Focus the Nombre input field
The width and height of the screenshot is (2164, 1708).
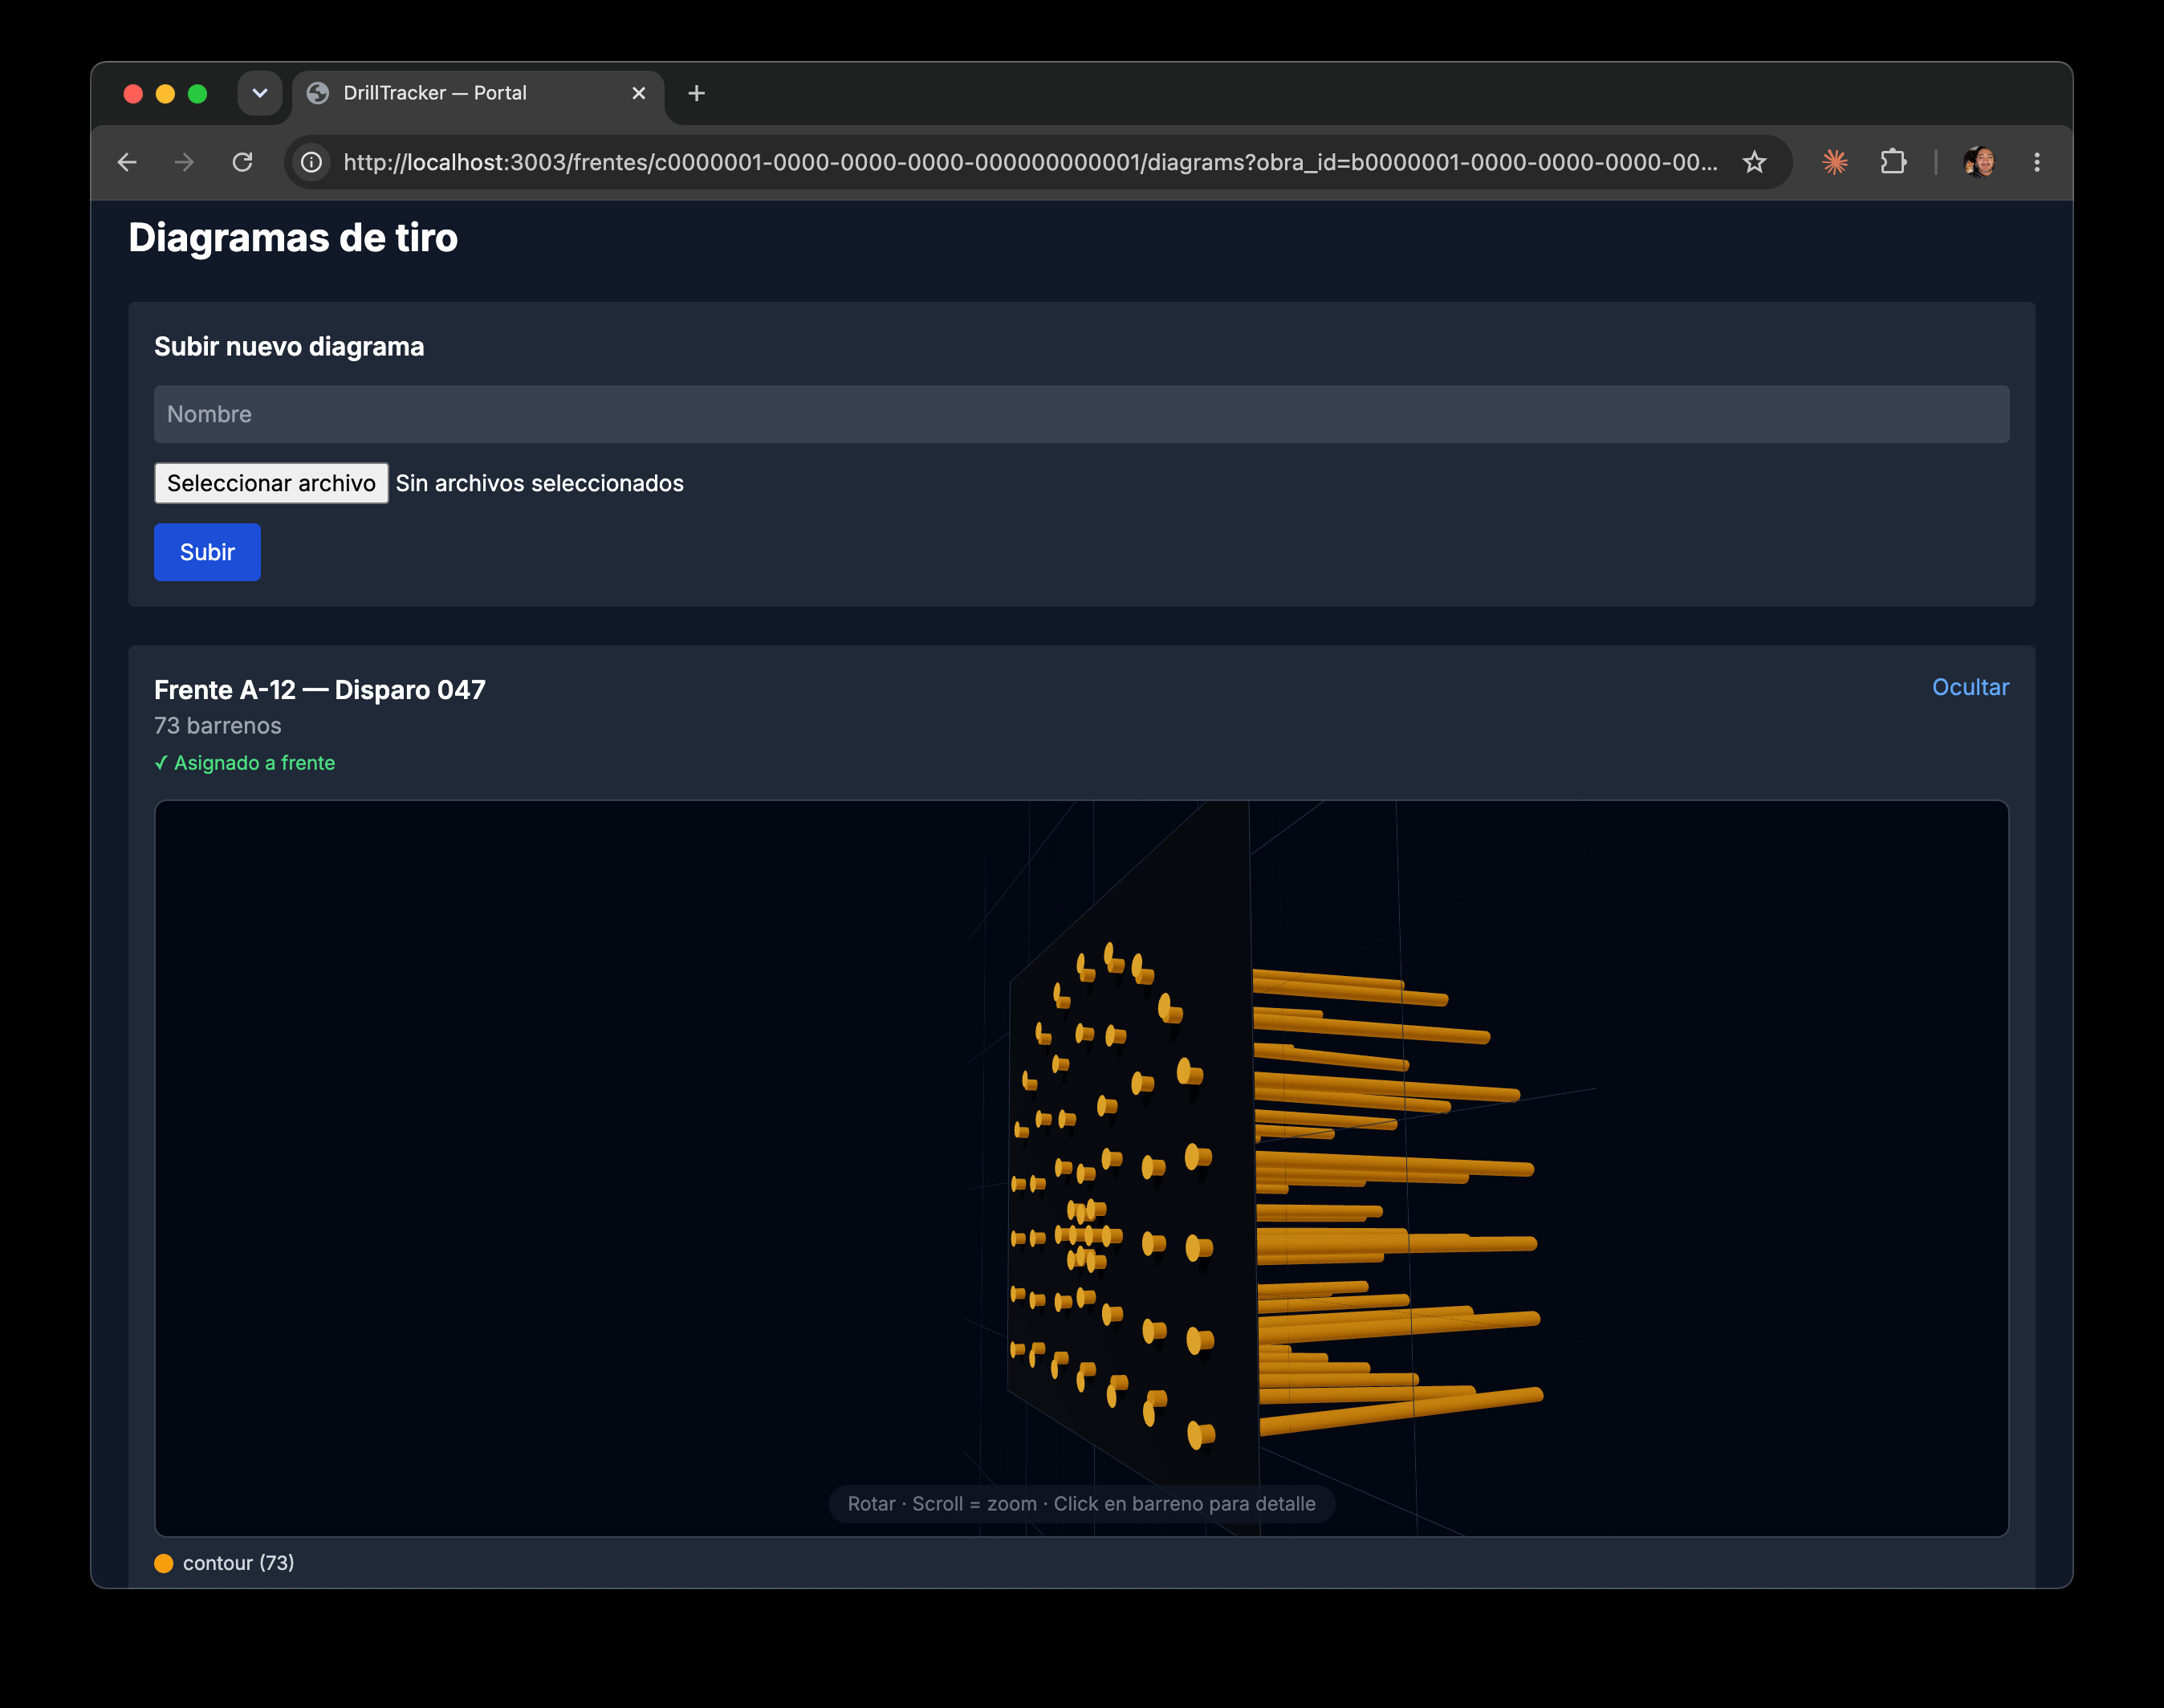pyautogui.click(x=1081, y=414)
